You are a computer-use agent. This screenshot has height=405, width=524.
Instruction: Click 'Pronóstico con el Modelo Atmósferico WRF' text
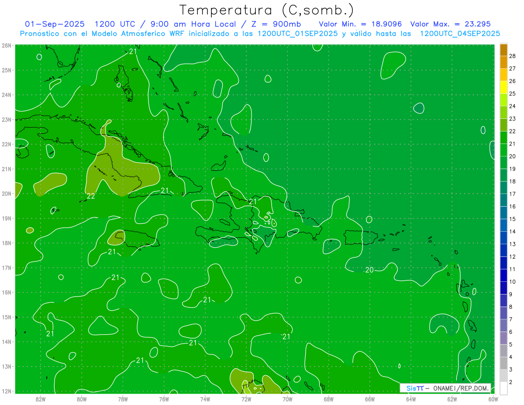coord(103,34)
